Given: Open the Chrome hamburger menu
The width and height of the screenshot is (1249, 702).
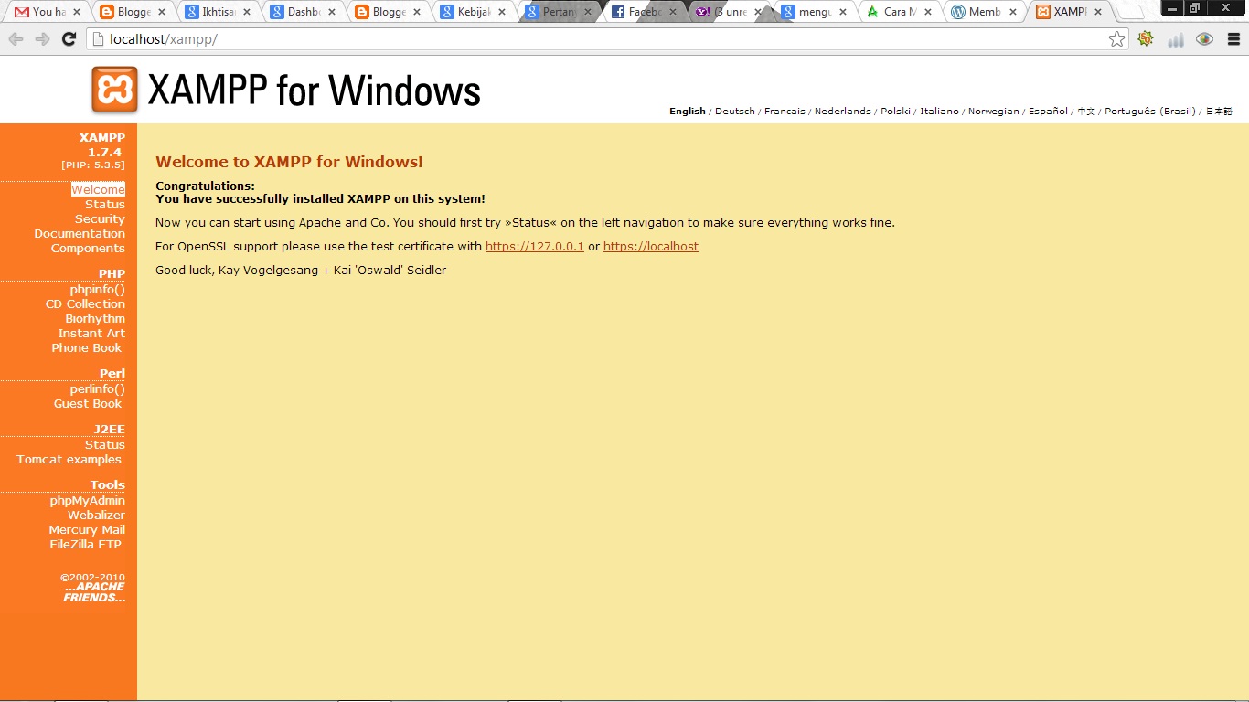Looking at the screenshot, I should [1233, 39].
